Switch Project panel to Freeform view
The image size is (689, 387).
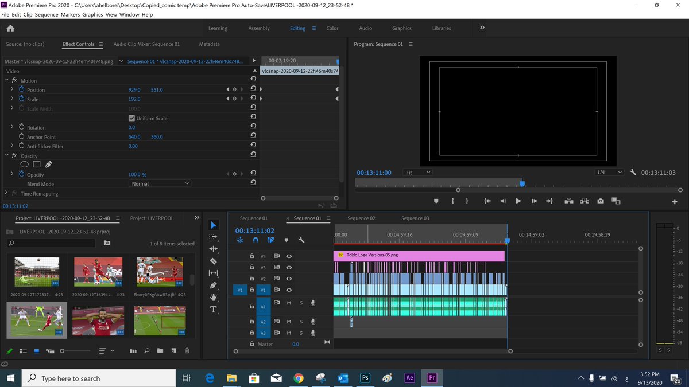pos(50,350)
